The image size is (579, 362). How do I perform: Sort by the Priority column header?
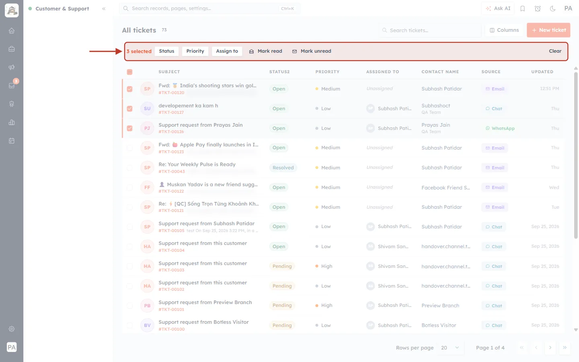(327, 72)
